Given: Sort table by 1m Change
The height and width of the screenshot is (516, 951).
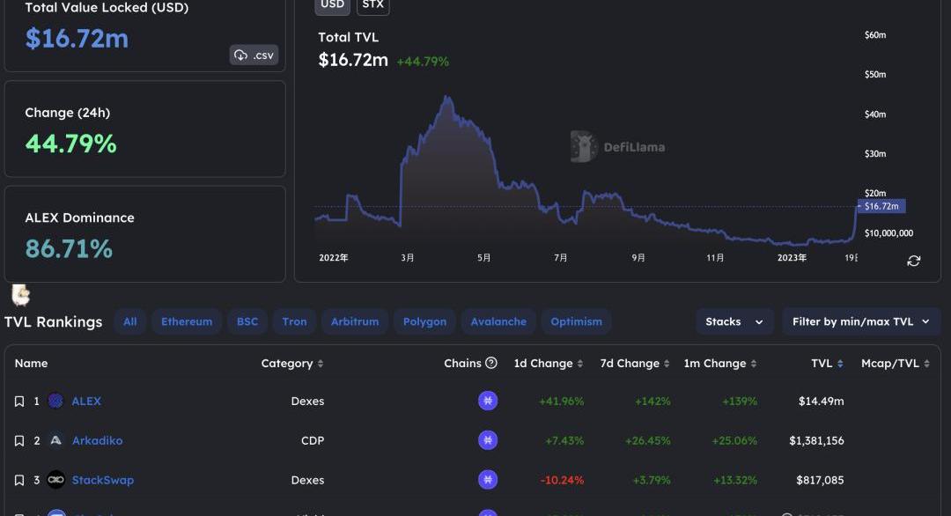Looking at the screenshot, I should point(720,363).
